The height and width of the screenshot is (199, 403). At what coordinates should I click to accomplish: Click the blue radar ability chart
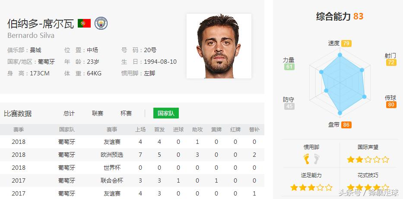pyautogui.click(x=341, y=84)
